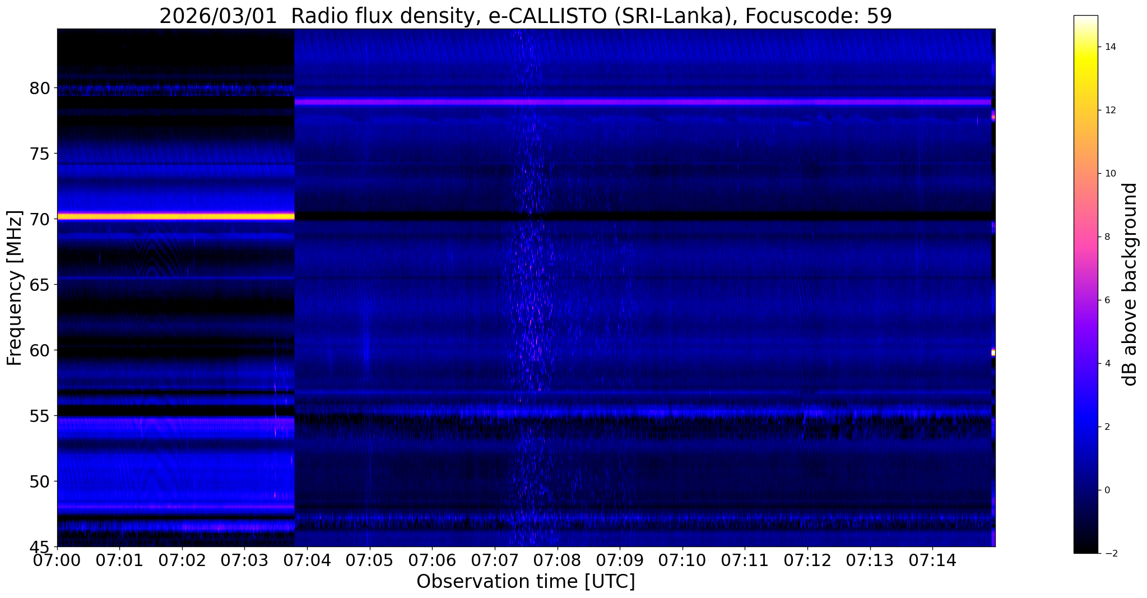Click the plot title mentioning e-CALLISTO (SRI-Lanka)
Viewport: 1147px width, 598px height.
pyautogui.click(x=525, y=16)
